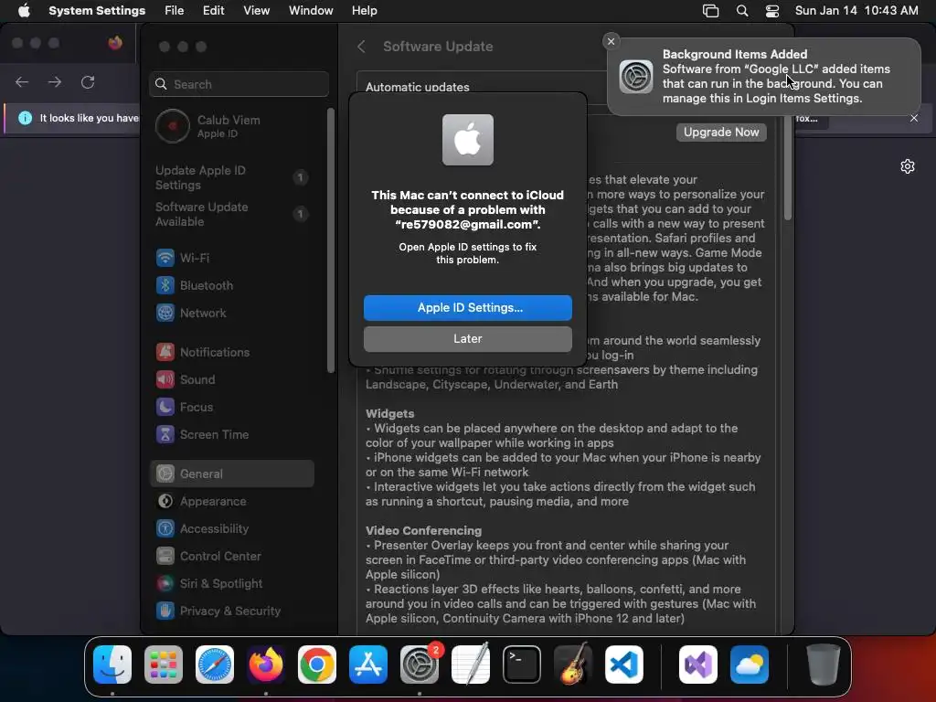Click the menu bar date and time
The height and width of the screenshot is (702, 936).
(x=856, y=11)
